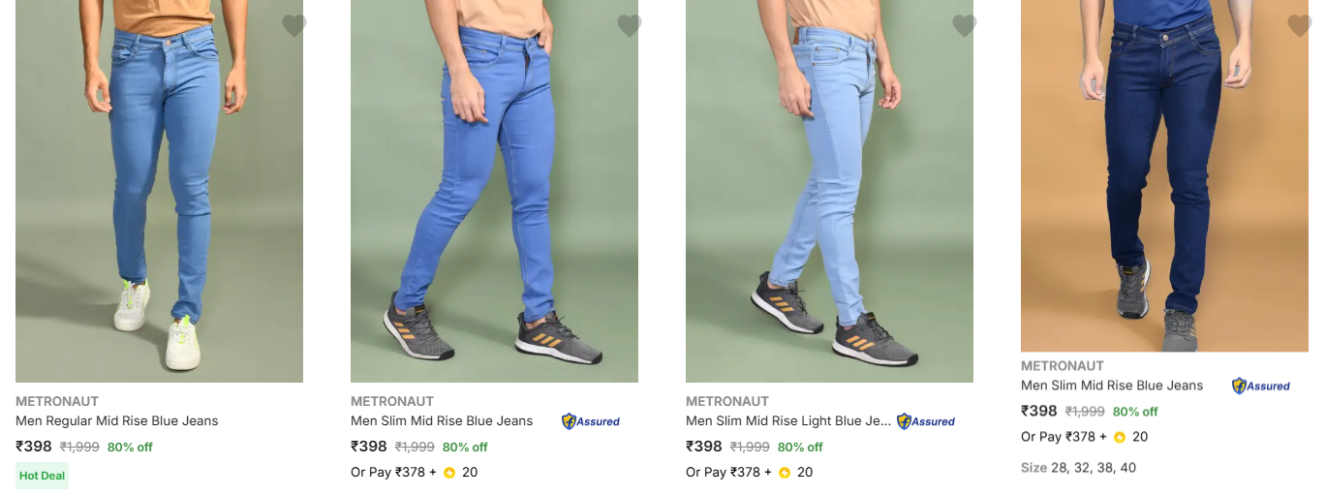Open bright blue slim jeans product image
The width and height of the screenshot is (1326, 495).
point(494,191)
